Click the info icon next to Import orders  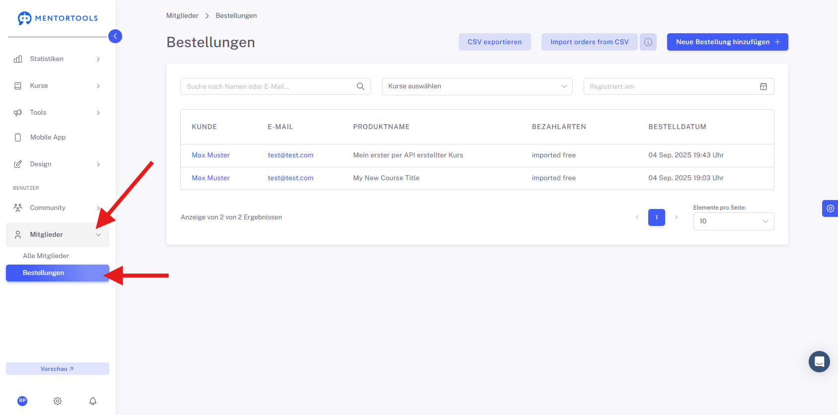click(x=648, y=42)
